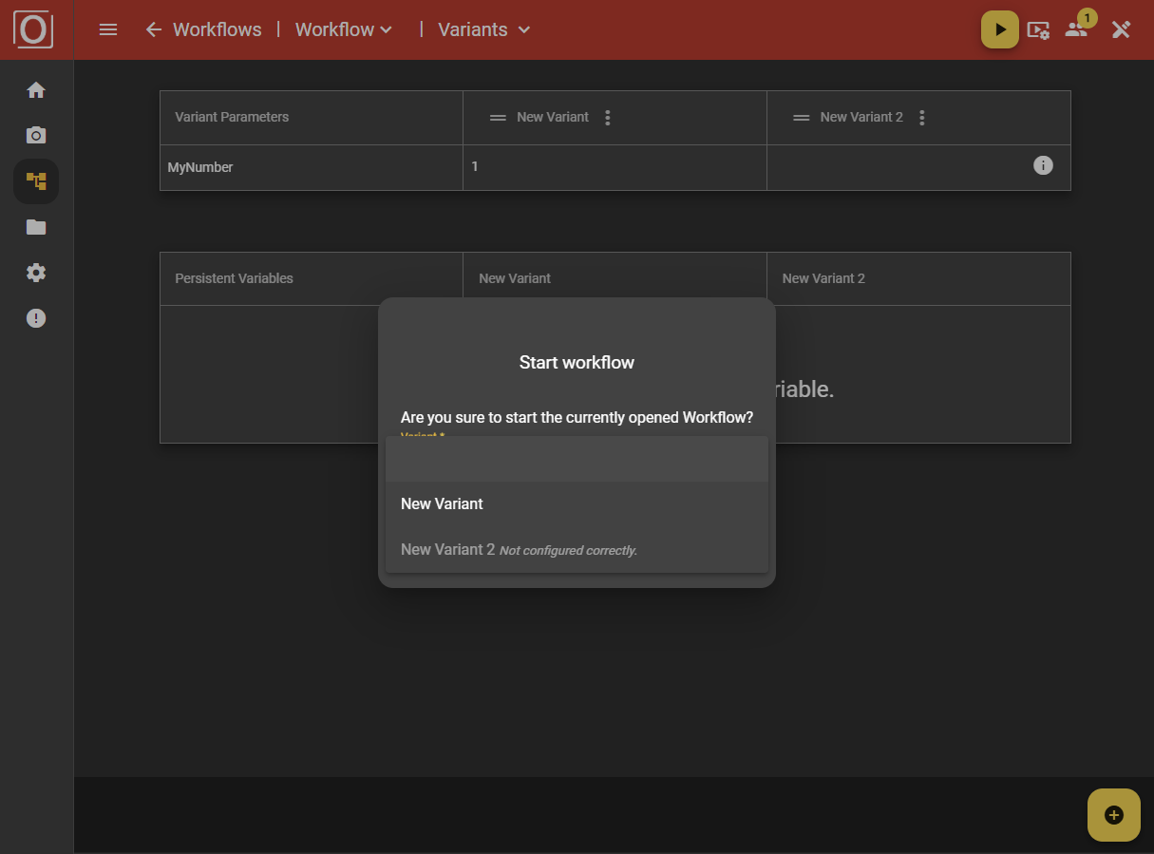1154x854 pixels.
Task: Open the three-dot menu for New Variant
Action: [607, 116]
